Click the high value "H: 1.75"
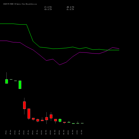The image size is (139, 139). (70, 7)
